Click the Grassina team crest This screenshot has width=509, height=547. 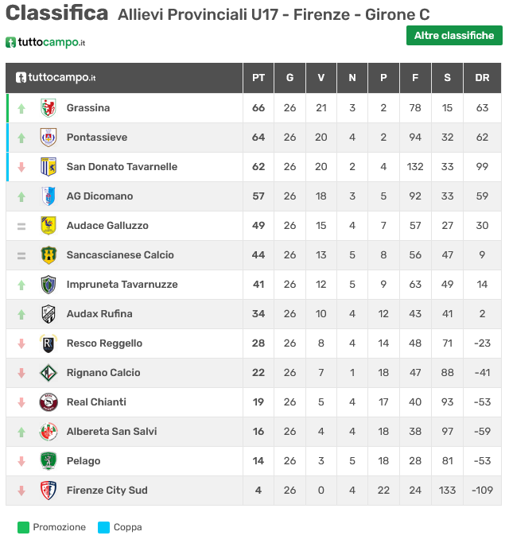pyautogui.click(x=49, y=108)
